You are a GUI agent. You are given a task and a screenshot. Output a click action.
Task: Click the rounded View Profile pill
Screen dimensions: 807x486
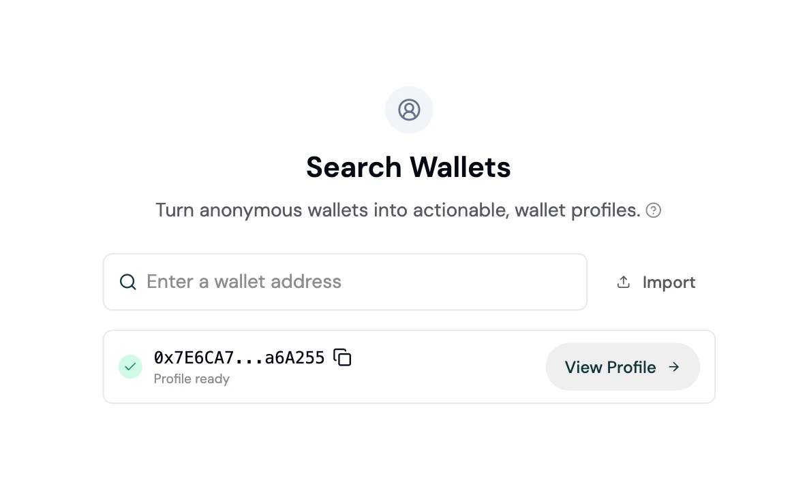[622, 366]
